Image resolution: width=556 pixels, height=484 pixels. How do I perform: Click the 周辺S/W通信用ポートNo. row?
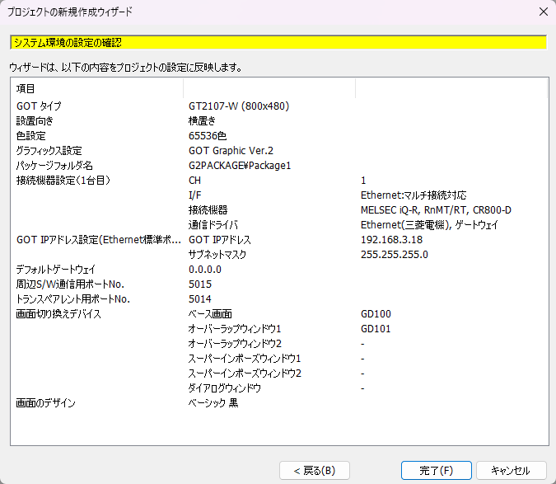tap(69, 284)
